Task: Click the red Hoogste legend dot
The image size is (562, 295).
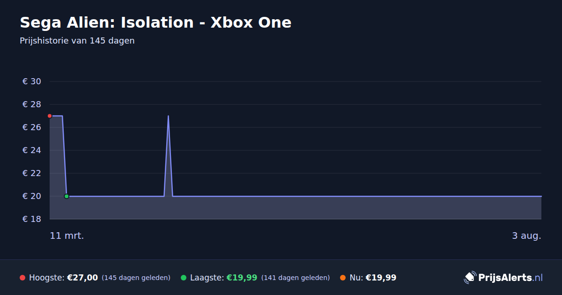Action: tap(22, 278)
